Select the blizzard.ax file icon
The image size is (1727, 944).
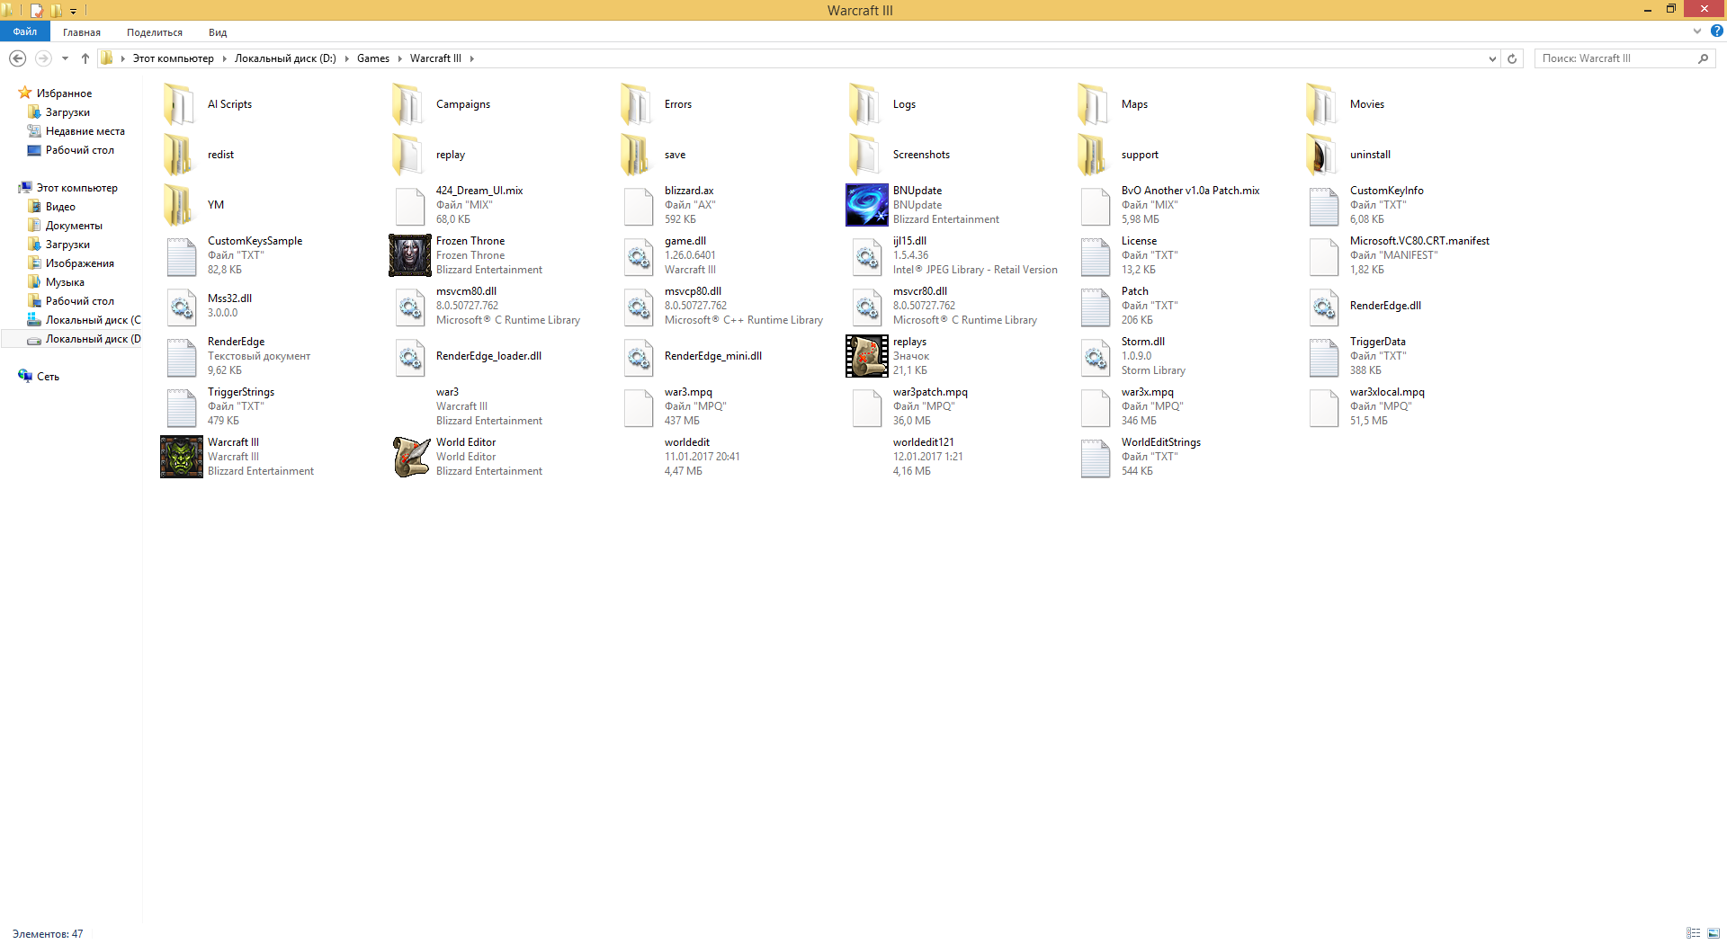pyautogui.click(x=639, y=205)
